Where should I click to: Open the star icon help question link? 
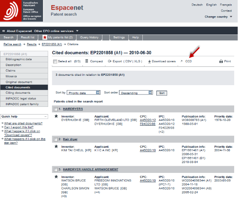[25, 141]
